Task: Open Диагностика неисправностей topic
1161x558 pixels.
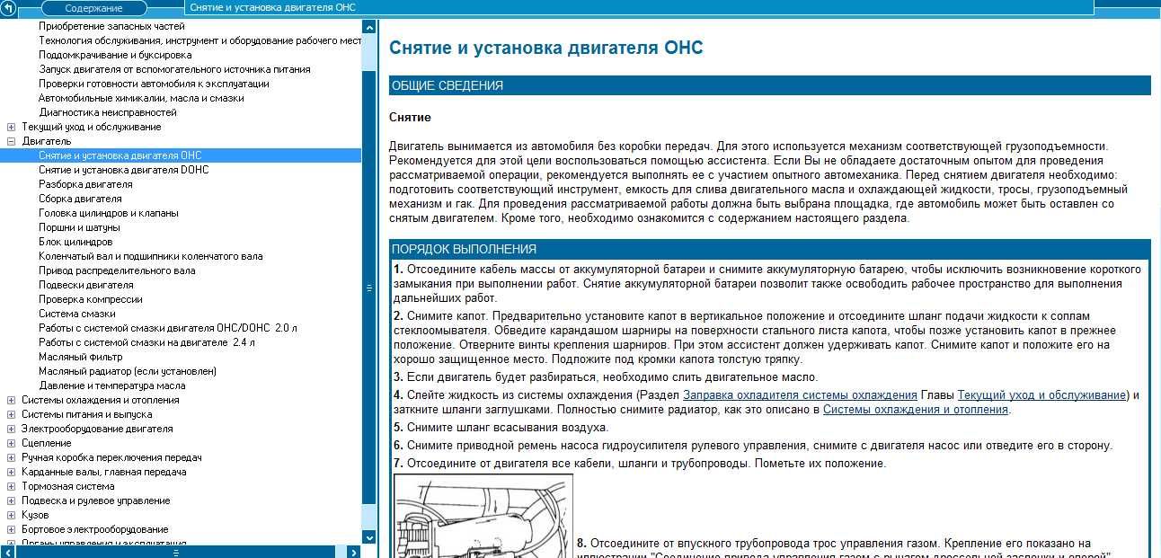Action: pyautogui.click(x=108, y=112)
